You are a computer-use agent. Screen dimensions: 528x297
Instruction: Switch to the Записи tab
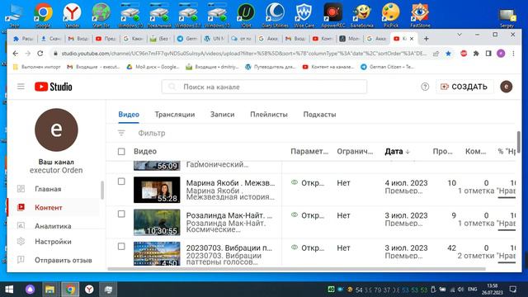tap(222, 115)
